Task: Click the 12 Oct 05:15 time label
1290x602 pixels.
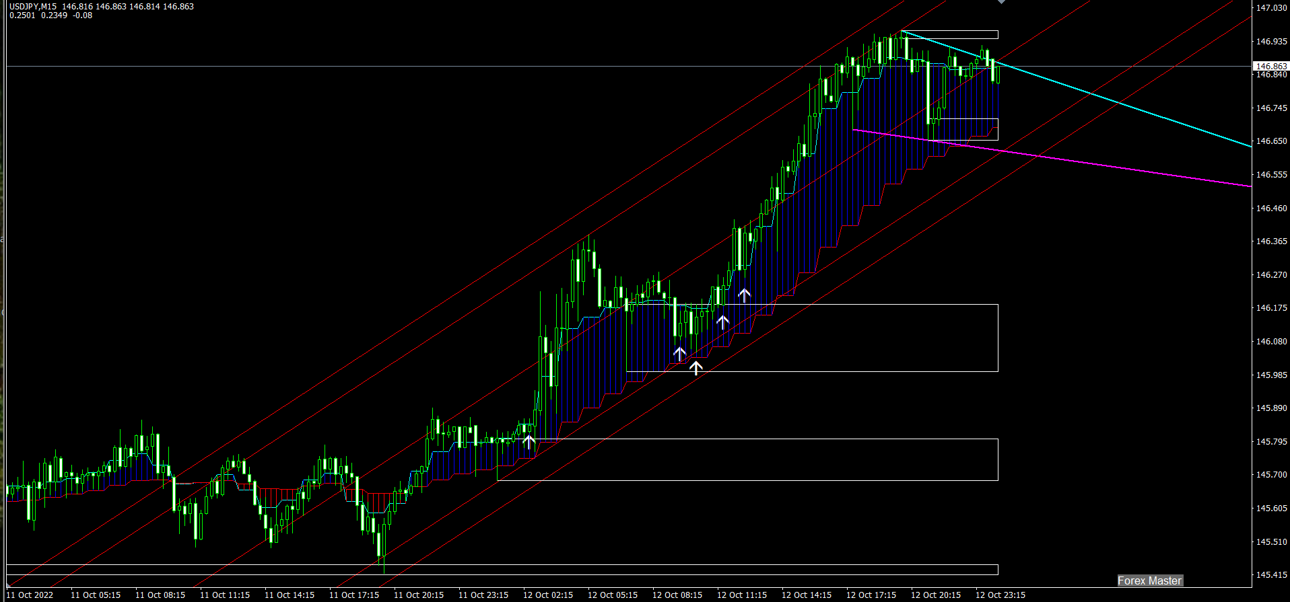Action: click(x=613, y=595)
